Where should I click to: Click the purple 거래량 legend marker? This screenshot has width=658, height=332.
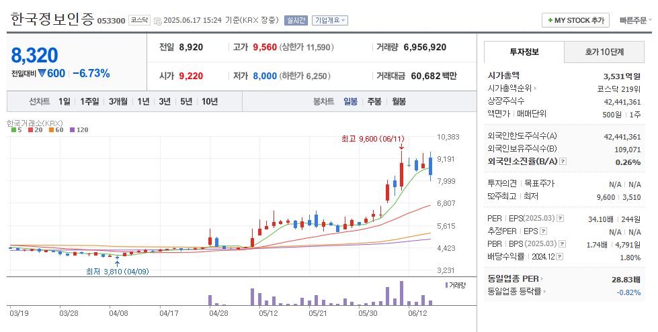pyautogui.click(x=446, y=285)
